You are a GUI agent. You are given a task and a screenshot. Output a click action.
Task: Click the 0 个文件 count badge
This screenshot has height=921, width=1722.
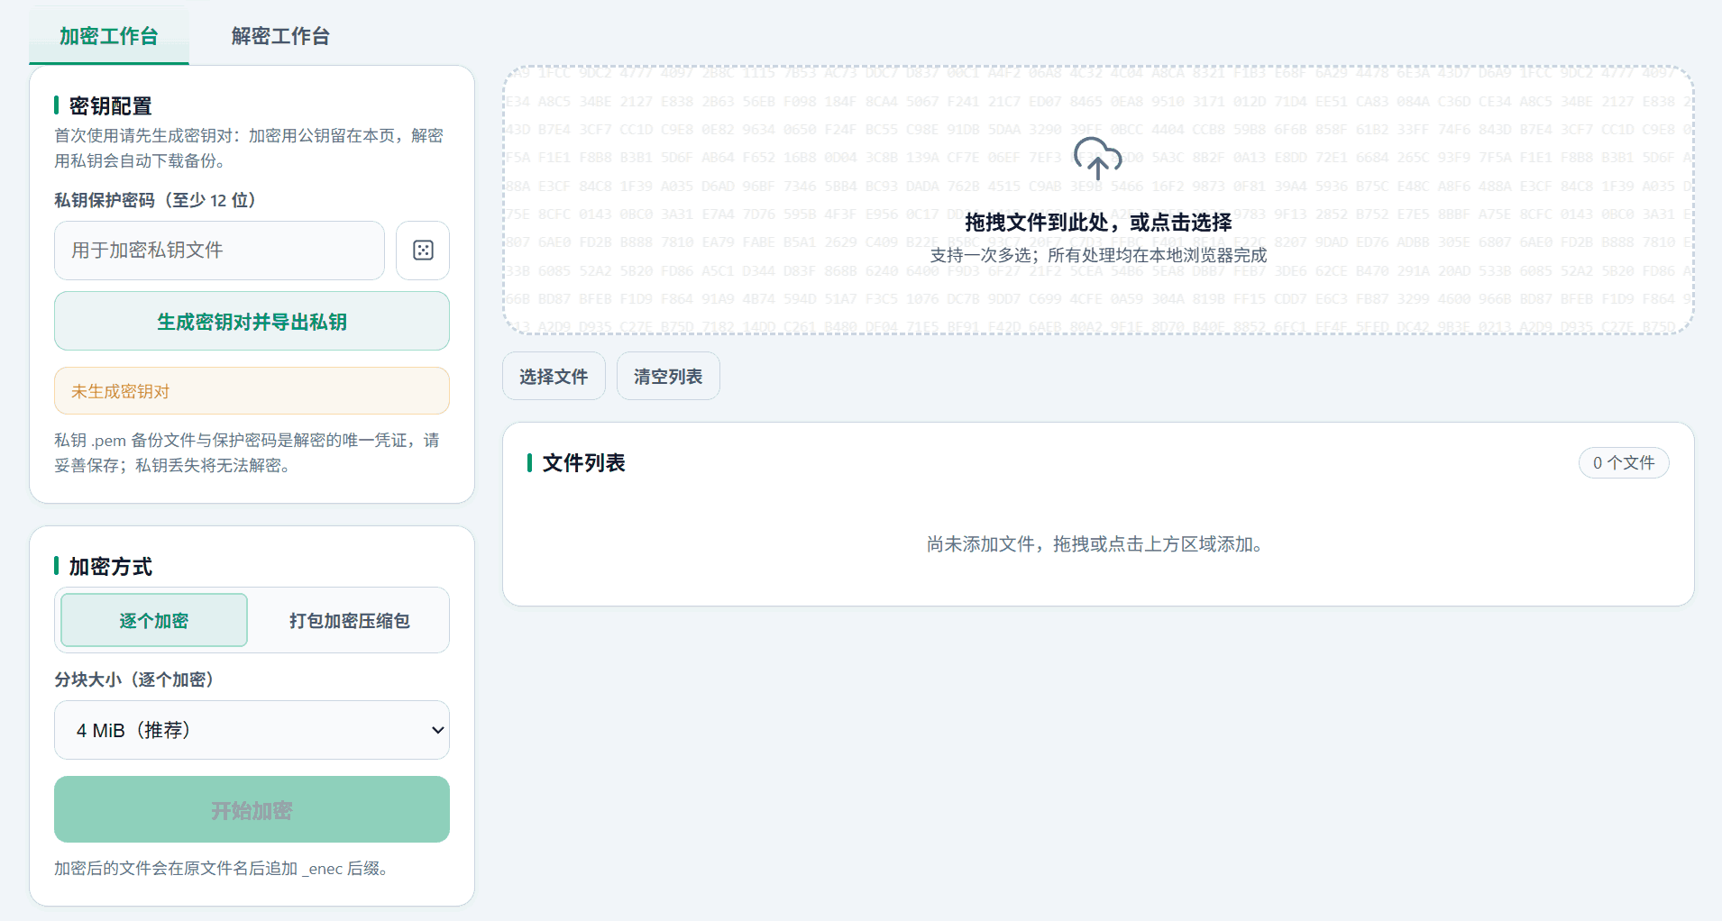[1624, 463]
